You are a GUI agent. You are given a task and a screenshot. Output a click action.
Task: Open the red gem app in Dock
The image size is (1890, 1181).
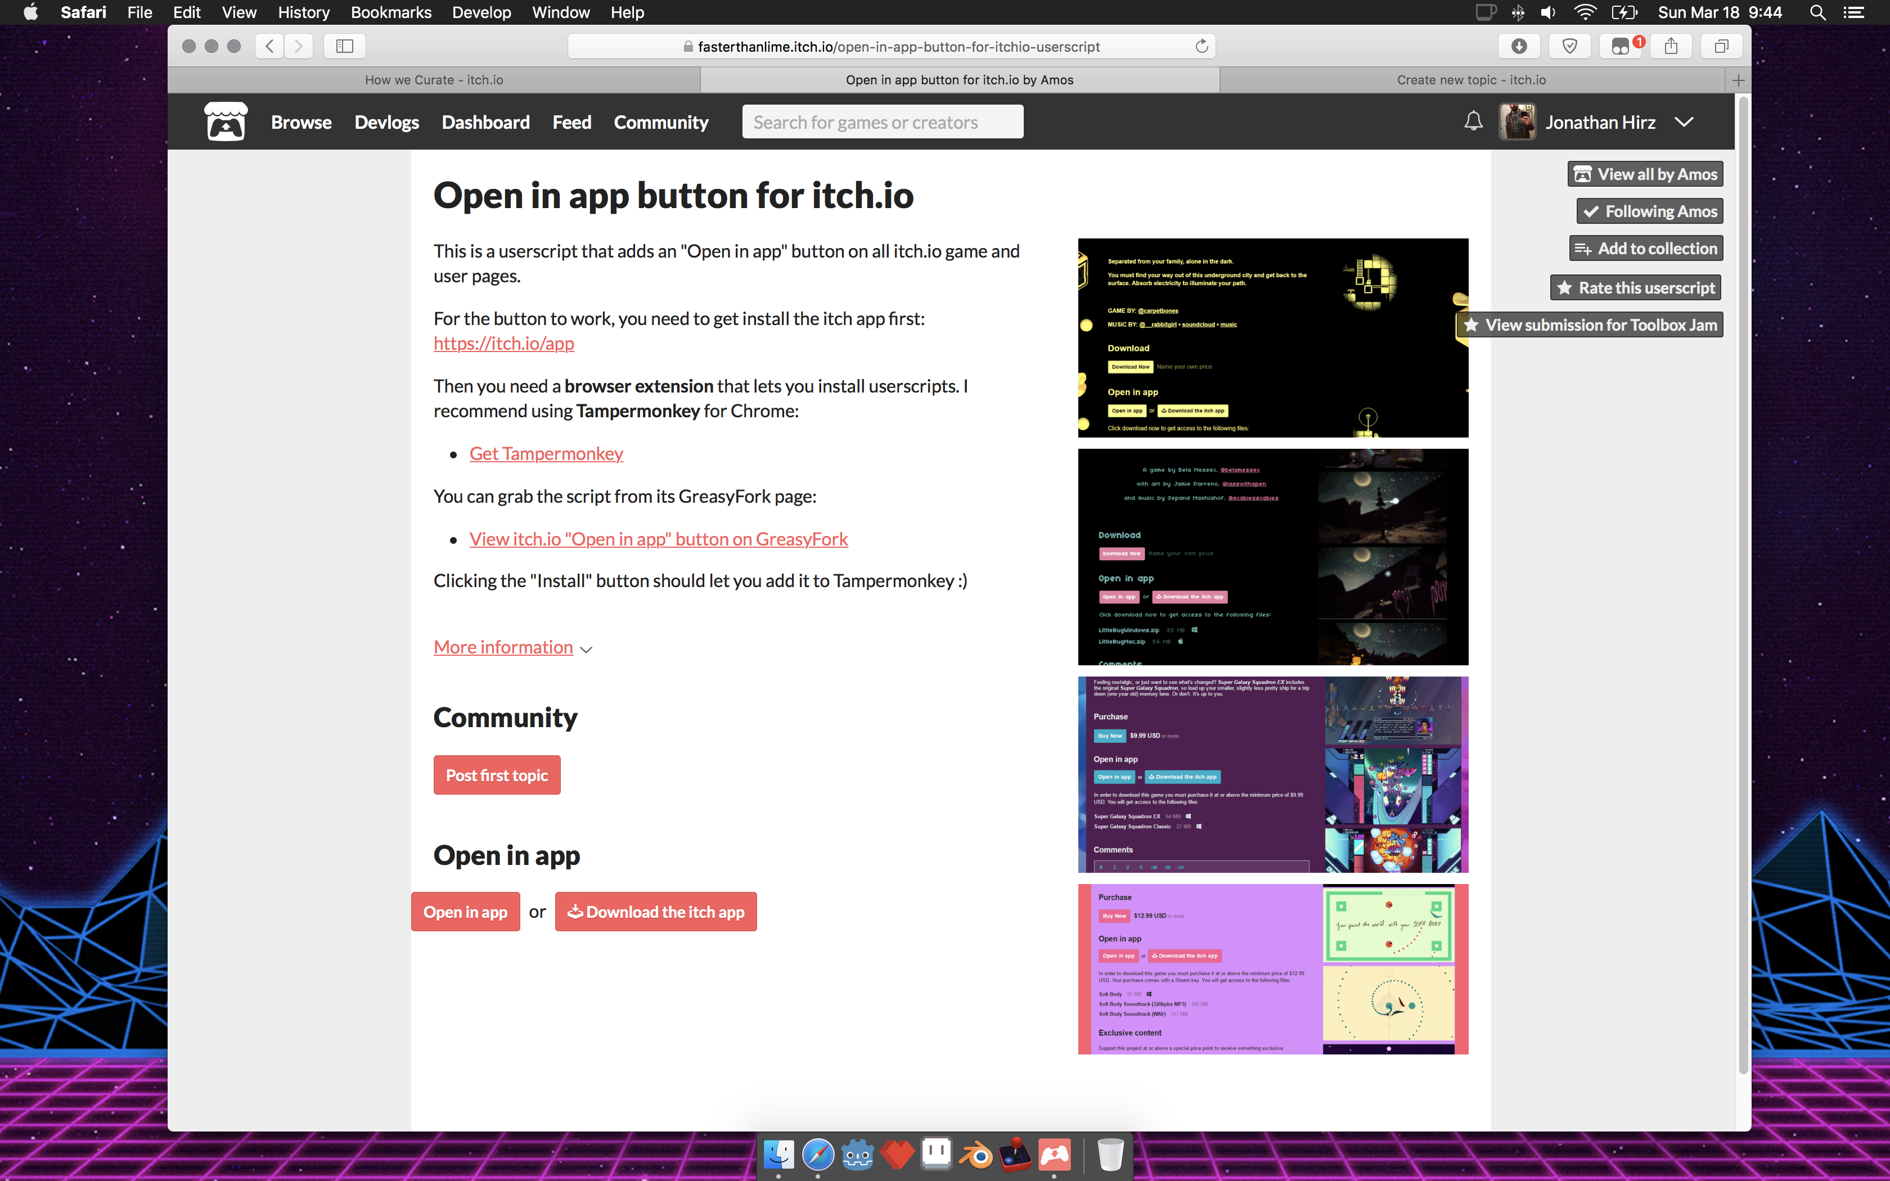pos(897,1155)
